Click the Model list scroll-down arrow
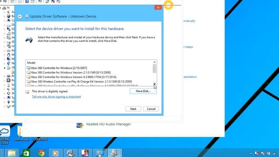The image size is (279, 157). [154, 84]
